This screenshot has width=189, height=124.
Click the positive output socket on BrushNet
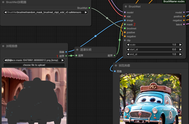click(x=184, y=16)
